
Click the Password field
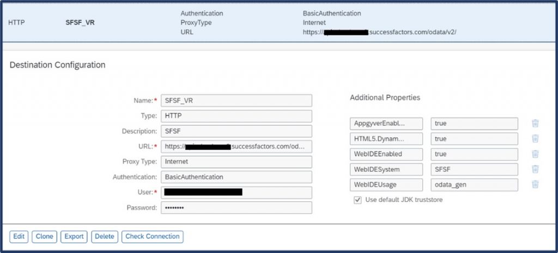236,207
